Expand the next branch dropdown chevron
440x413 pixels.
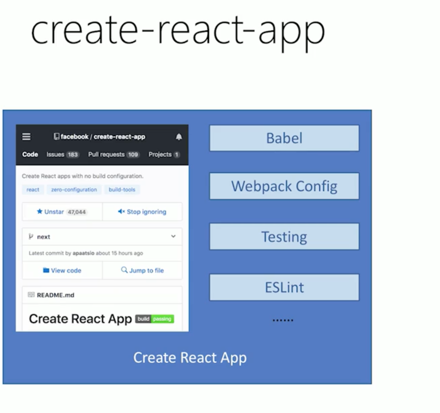(x=173, y=236)
